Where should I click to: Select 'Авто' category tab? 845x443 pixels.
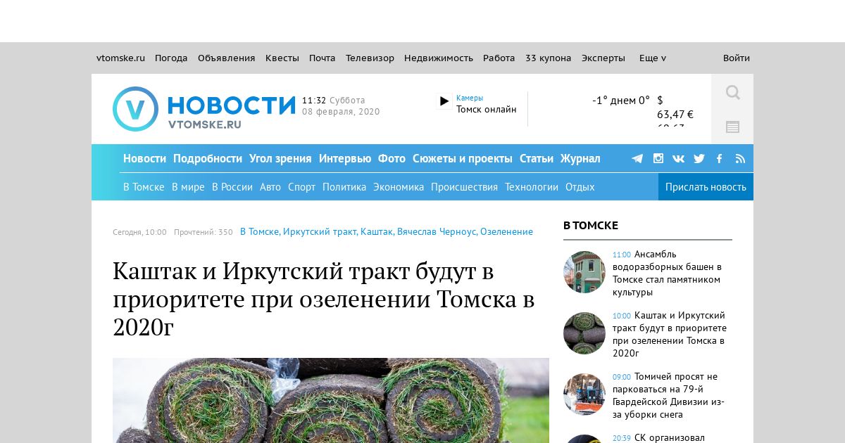click(270, 187)
